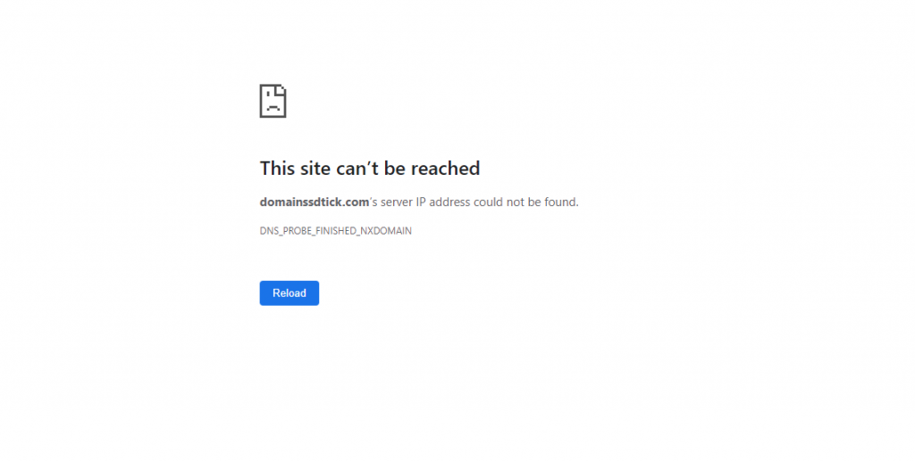Click the bold domainssdtick.com domain name
The width and height of the screenshot is (915, 462).
(315, 202)
